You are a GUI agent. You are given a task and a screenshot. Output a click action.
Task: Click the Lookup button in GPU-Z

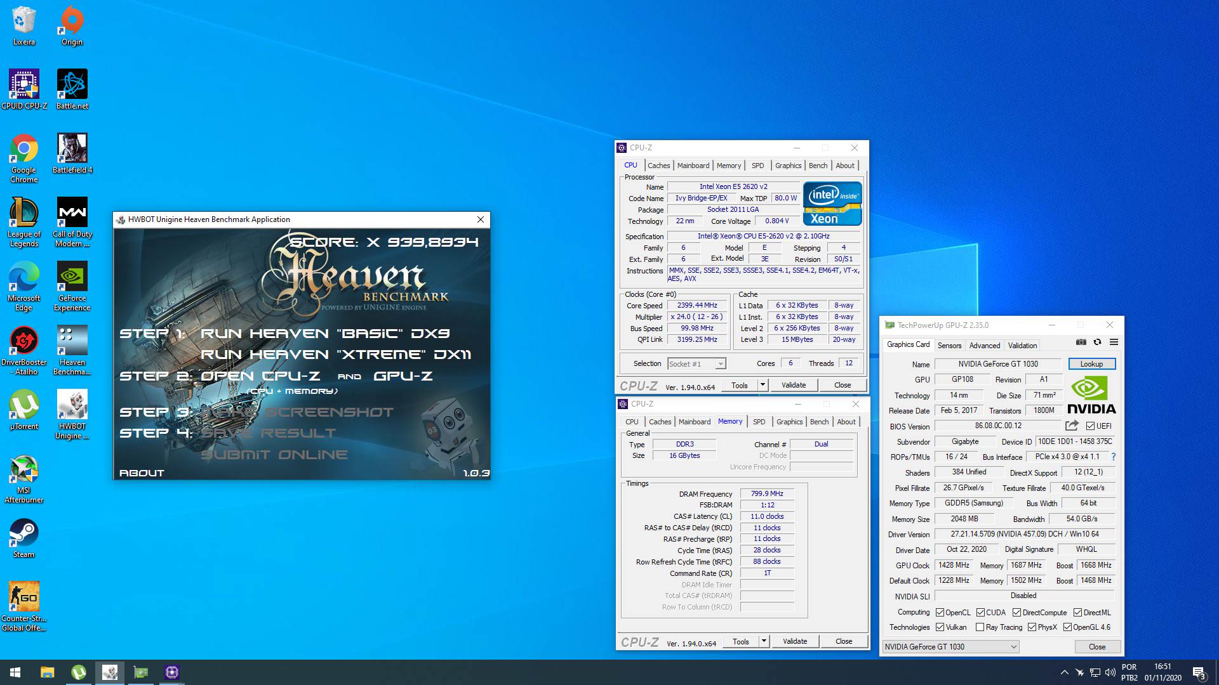(x=1091, y=364)
